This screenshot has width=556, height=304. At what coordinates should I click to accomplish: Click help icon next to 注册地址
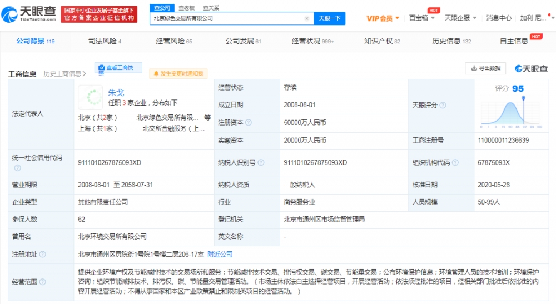(x=43, y=255)
